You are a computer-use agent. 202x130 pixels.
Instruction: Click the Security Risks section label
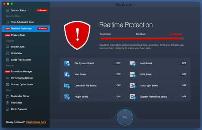point(13,16)
